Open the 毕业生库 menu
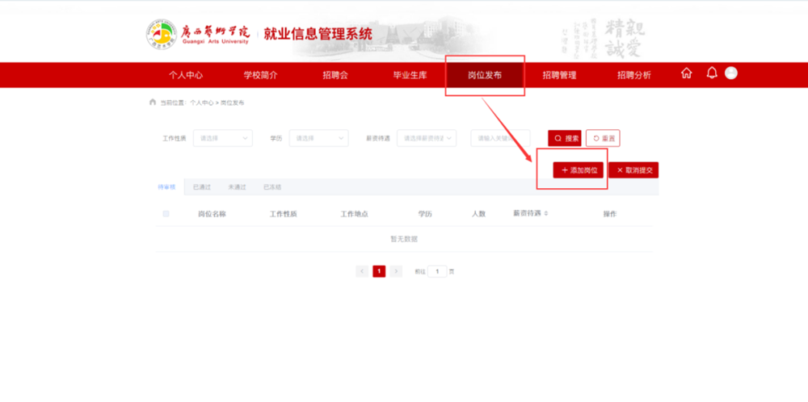Image resolution: width=808 pixels, height=402 pixels. pos(410,75)
